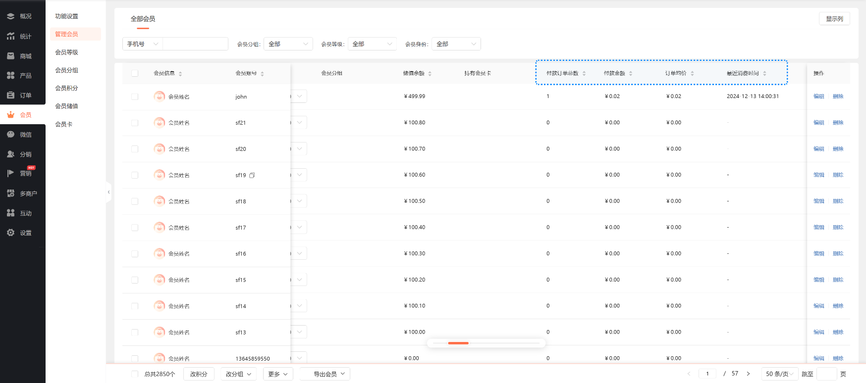
Task: Sort by 付款订单总数 column arrows
Action: pyautogui.click(x=584, y=73)
